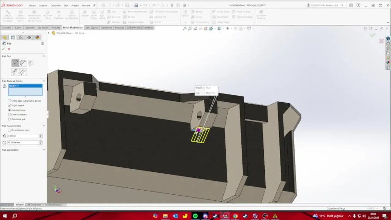Click the angle value field 45.00derece

point(23,143)
